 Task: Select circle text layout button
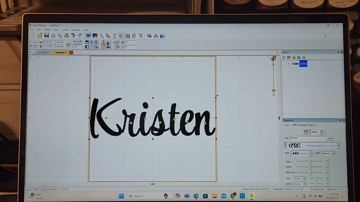point(322,132)
